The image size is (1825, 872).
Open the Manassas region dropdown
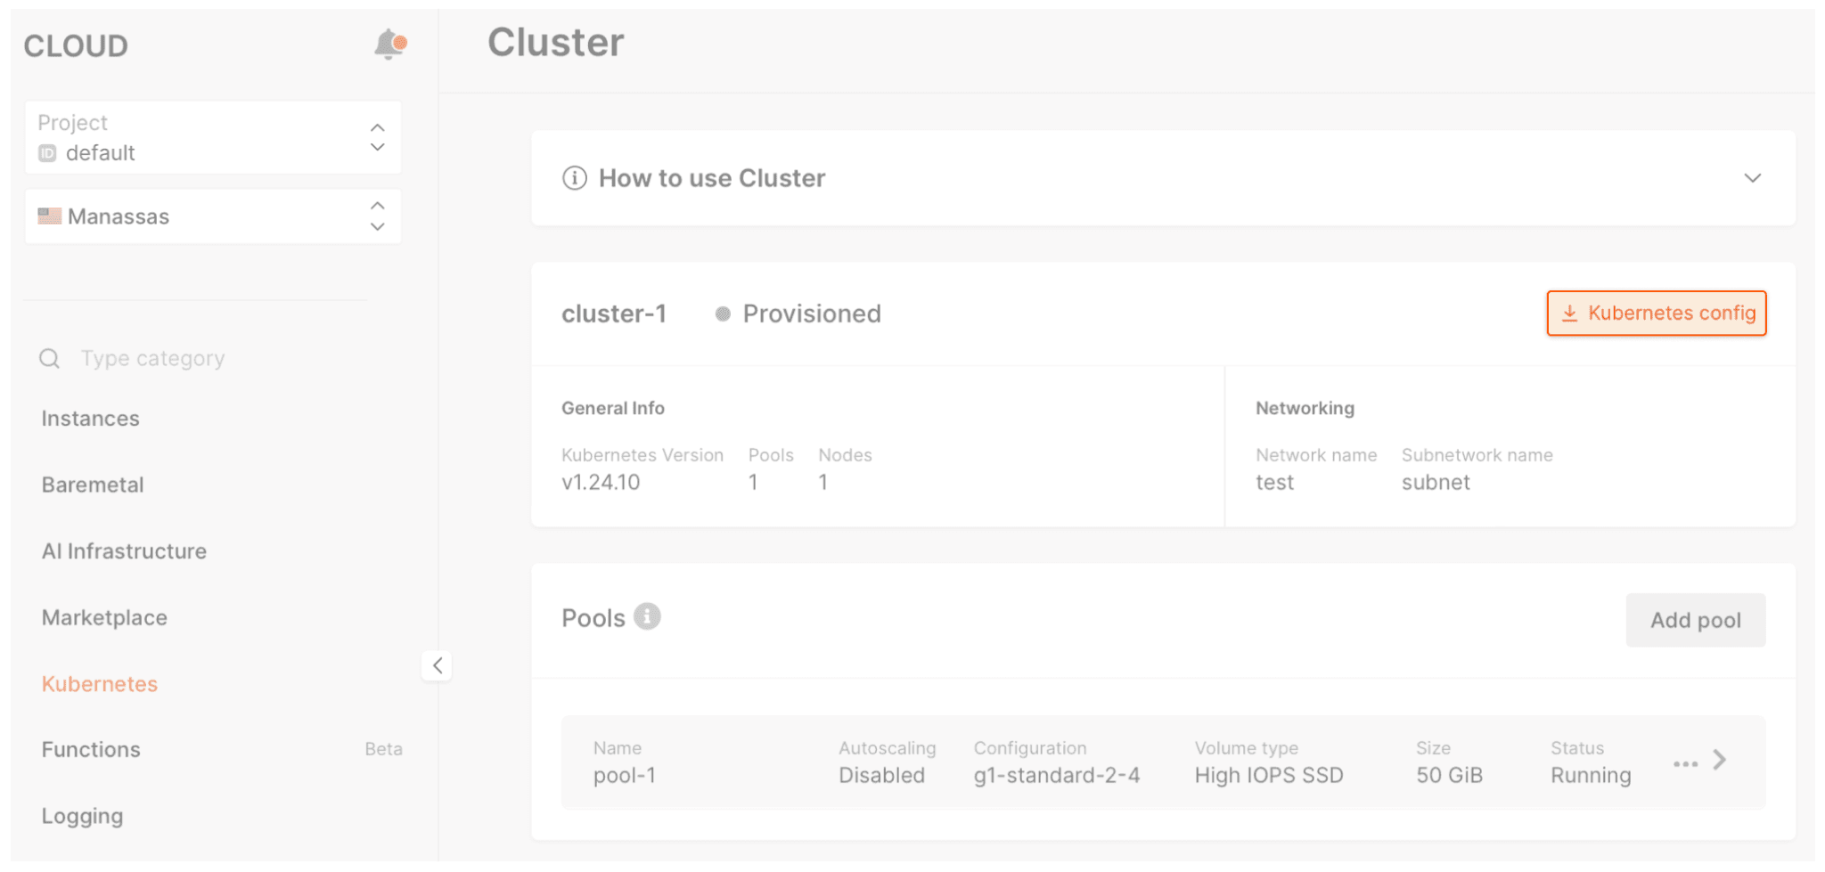coord(213,216)
